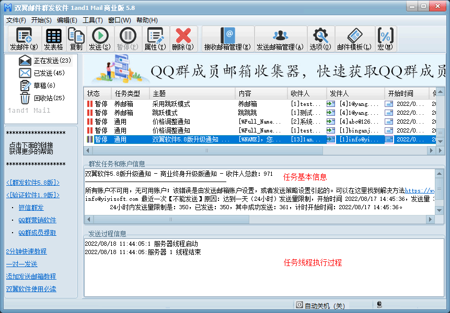Select the 跳跃模式 task row
Screen dimensions: 450x313
click(261, 113)
